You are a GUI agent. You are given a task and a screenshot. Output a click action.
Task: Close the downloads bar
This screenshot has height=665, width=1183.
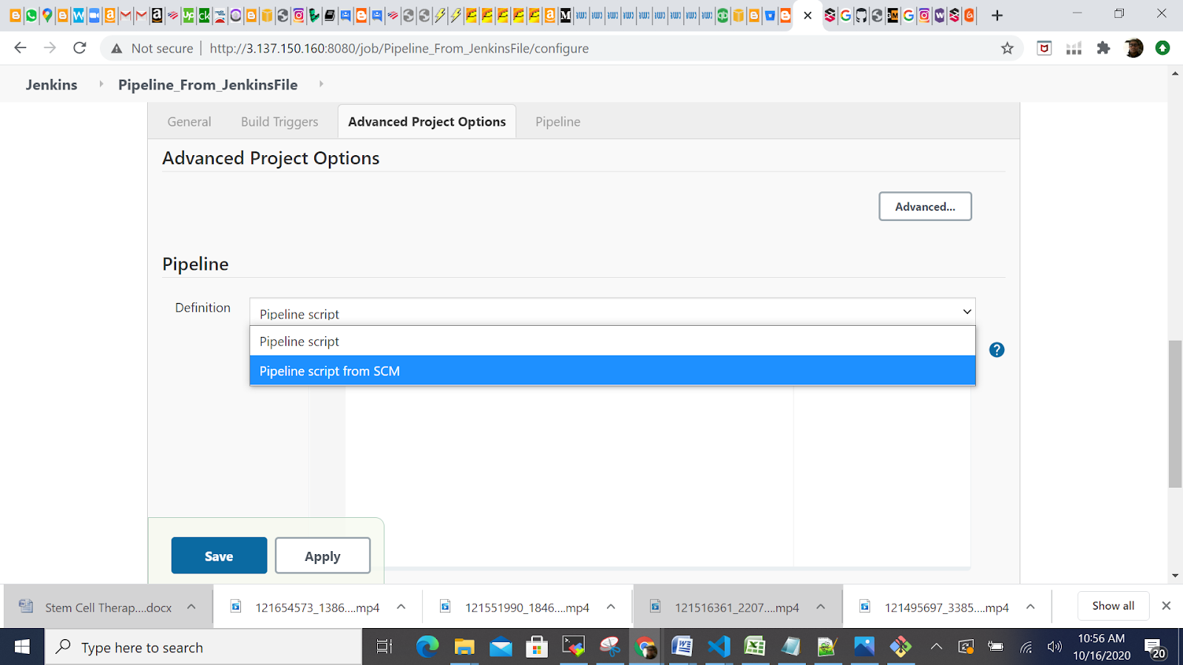pos(1166,606)
